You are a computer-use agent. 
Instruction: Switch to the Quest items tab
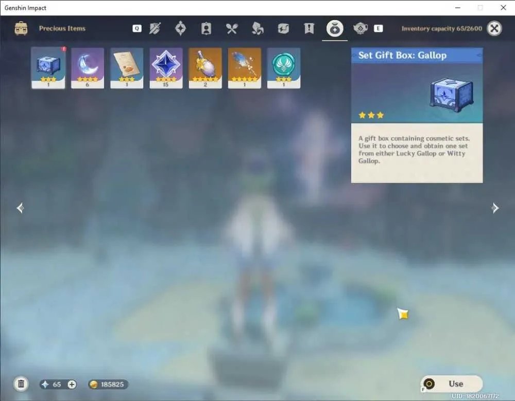point(309,28)
